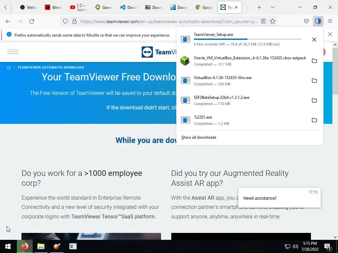Go back to previous page
Screen dimensions: 338x253
pyautogui.click(x=8, y=21)
